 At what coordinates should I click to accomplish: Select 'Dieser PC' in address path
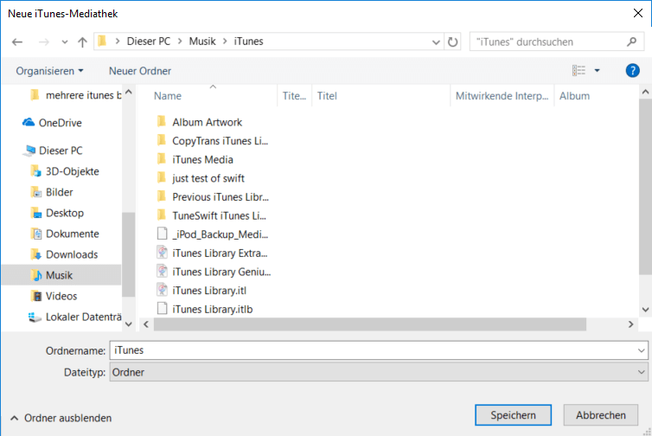pyautogui.click(x=149, y=42)
